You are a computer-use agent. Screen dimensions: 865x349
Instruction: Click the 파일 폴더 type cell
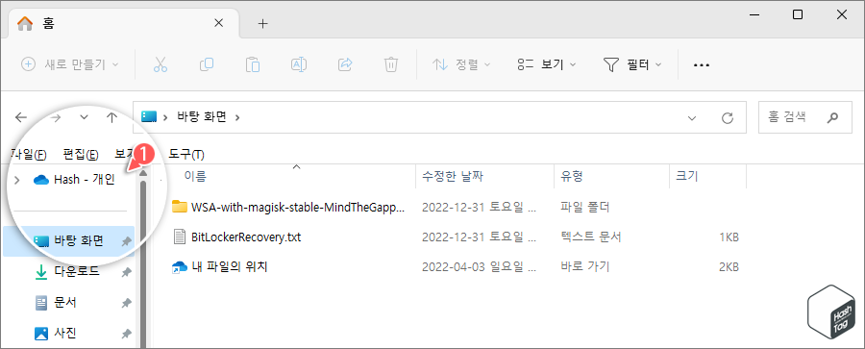(584, 207)
